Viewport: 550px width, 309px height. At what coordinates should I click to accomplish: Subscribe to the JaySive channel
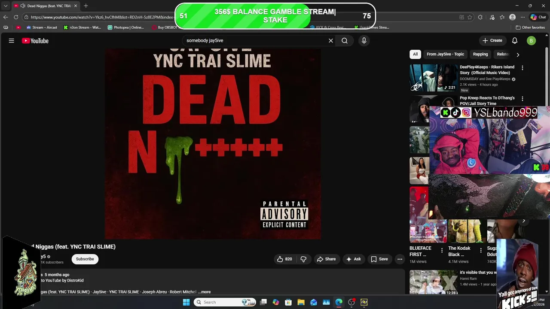tap(85, 259)
